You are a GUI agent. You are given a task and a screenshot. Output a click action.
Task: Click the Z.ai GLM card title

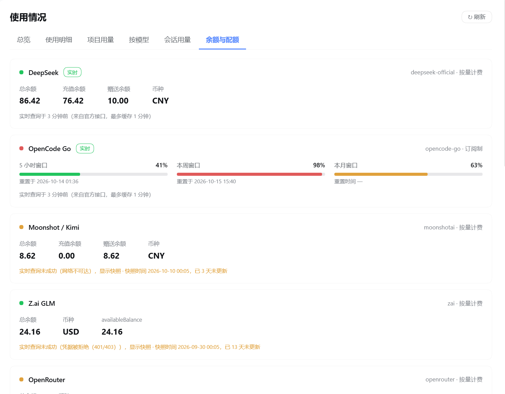coord(42,303)
